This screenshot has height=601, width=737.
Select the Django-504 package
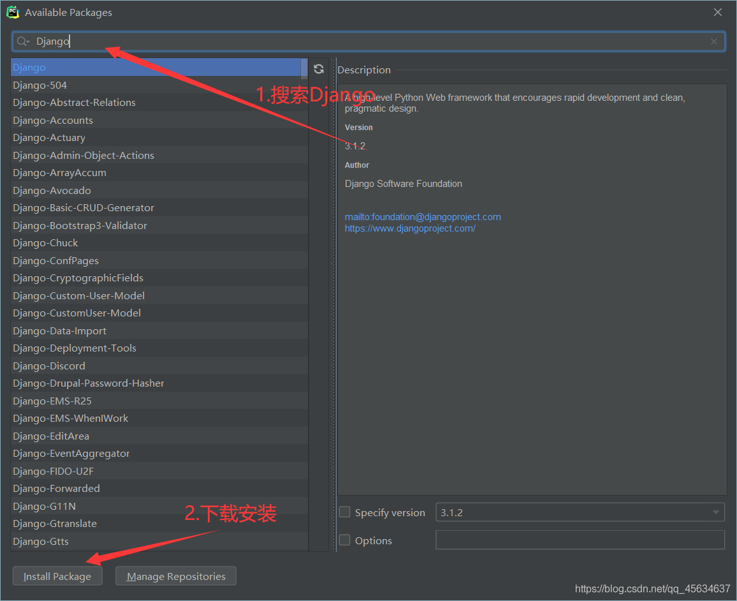pos(159,85)
